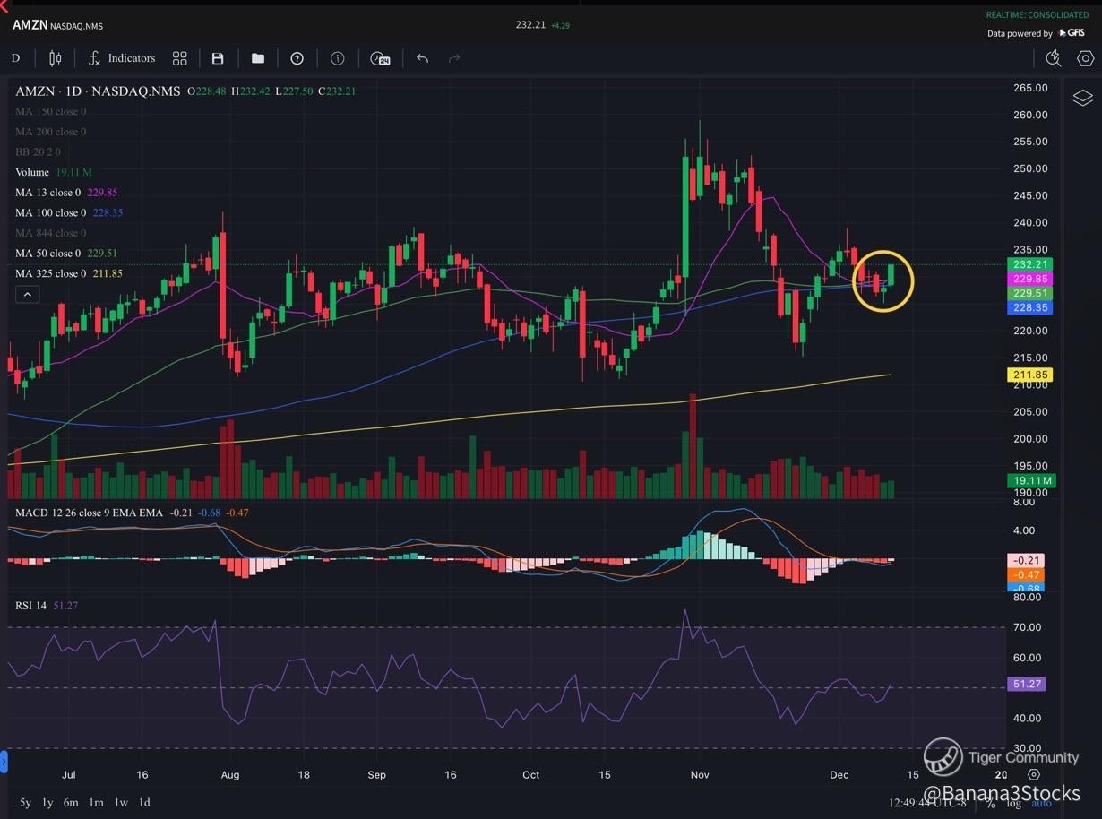Click the Data powered by GFIS link
The width and height of the screenshot is (1102, 819).
[1036, 33]
